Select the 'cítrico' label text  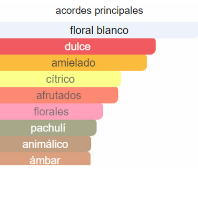coord(60,79)
